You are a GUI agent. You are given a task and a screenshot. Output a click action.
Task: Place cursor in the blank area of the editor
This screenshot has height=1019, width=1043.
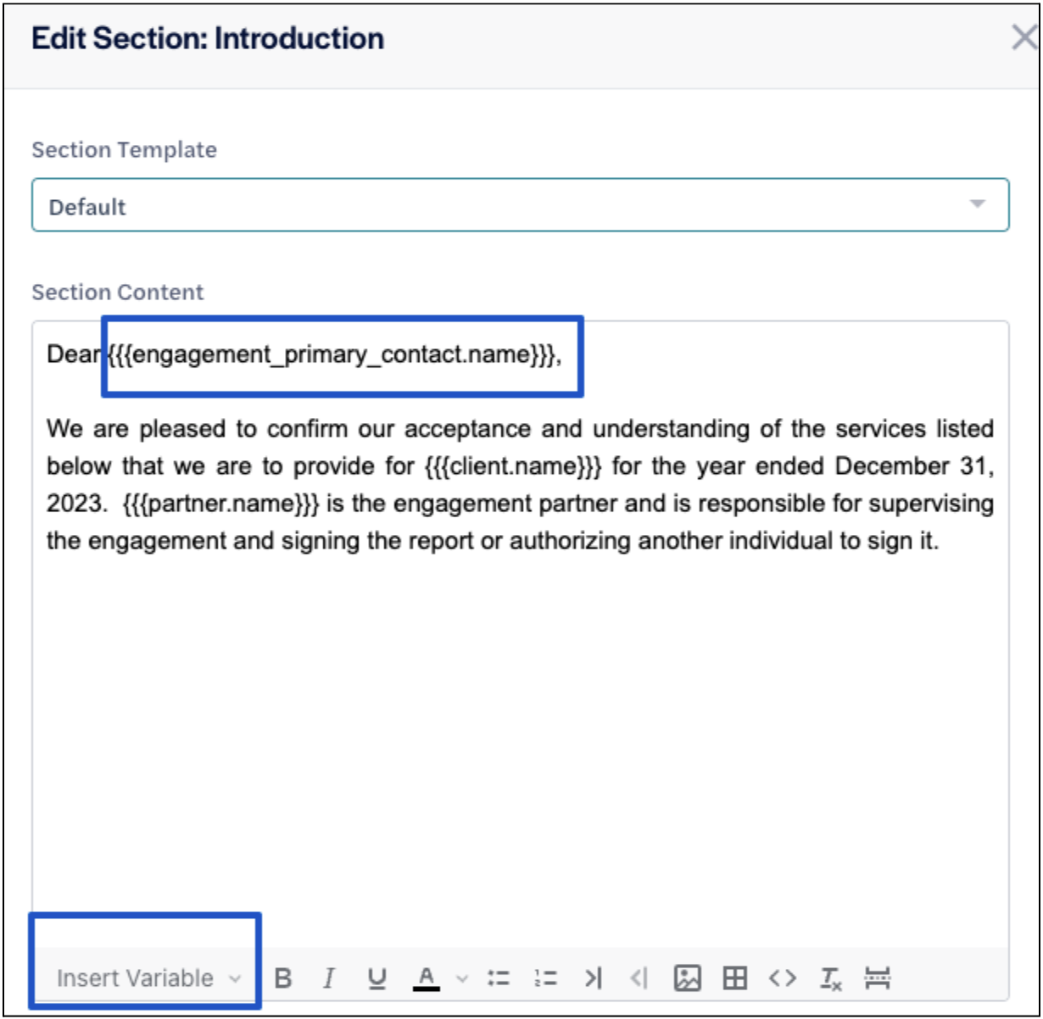[x=521, y=746]
